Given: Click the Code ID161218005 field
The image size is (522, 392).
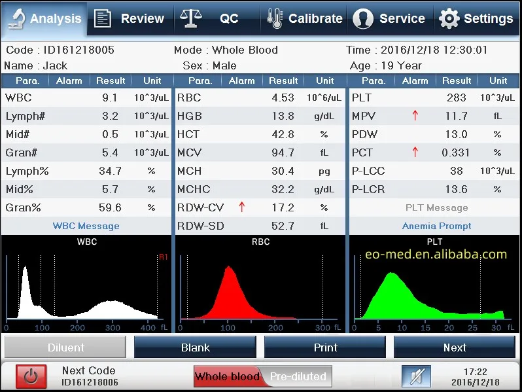Looking at the screenshot, I should 60,50.
